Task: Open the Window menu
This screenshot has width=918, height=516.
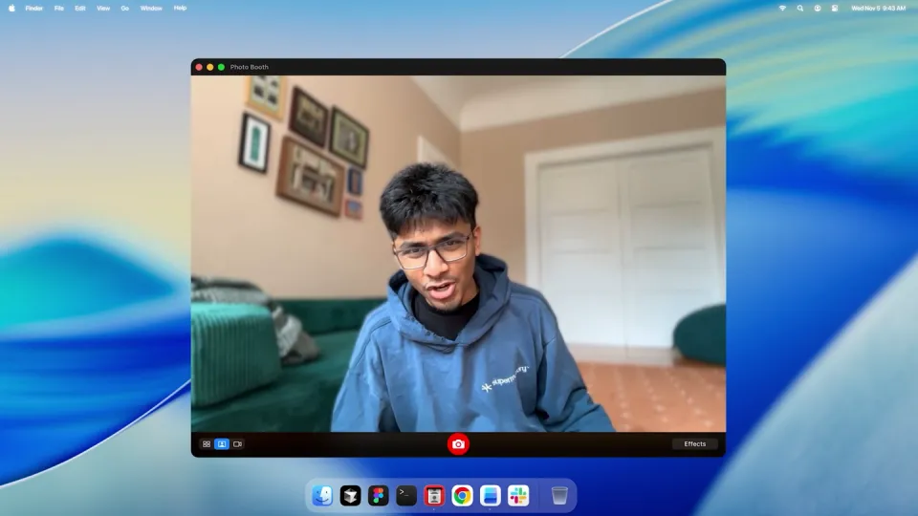Action: click(x=151, y=9)
